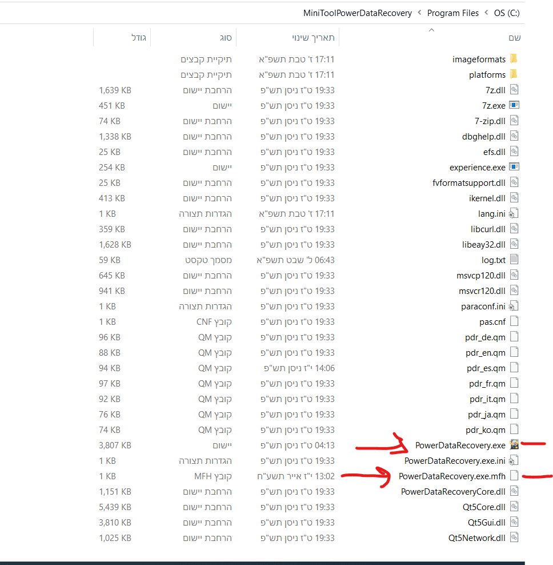Click the 7-zip.dll file icon
The height and width of the screenshot is (565, 553).
[514, 121]
